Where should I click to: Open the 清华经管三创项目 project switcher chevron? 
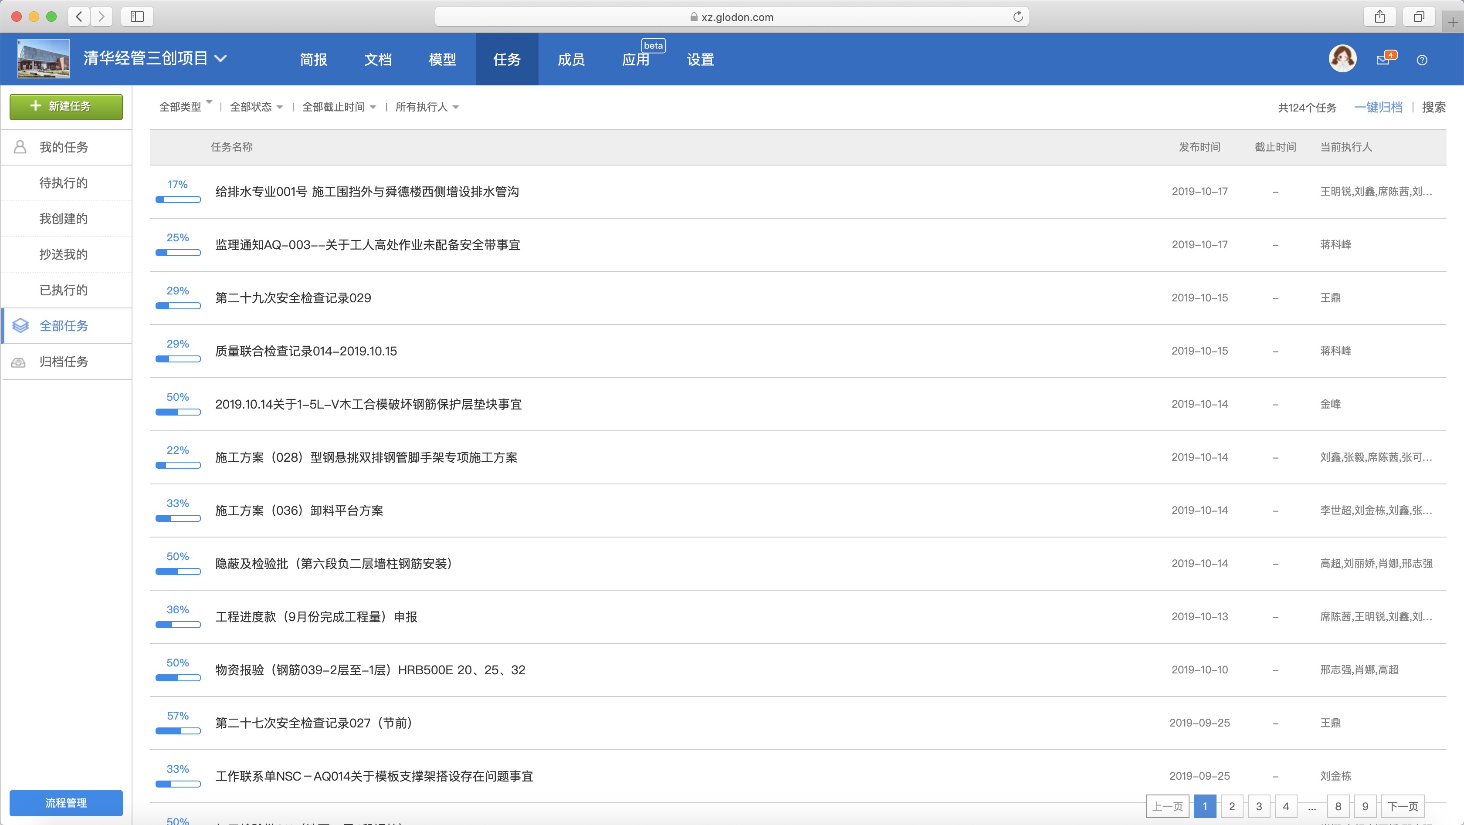(221, 58)
